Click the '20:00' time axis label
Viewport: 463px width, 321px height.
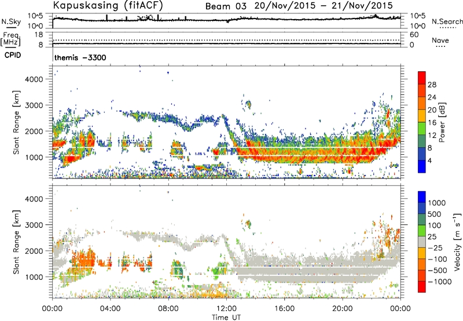click(343, 309)
